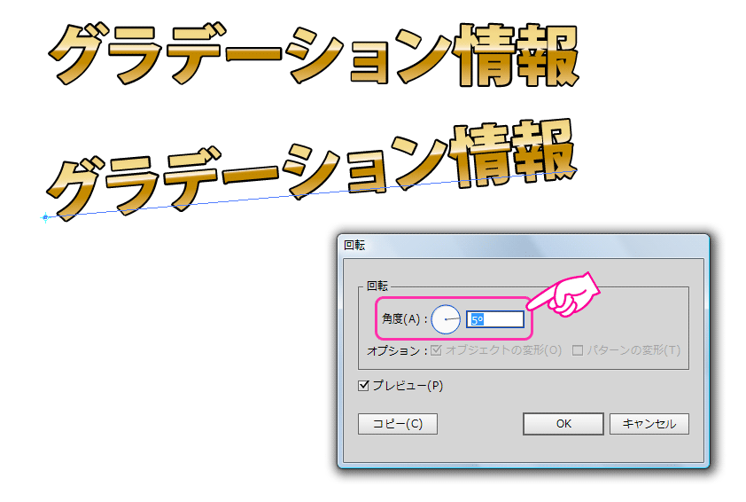Confirm rotation with the OK button
Image resolution: width=746 pixels, height=502 pixels.
[x=563, y=423]
